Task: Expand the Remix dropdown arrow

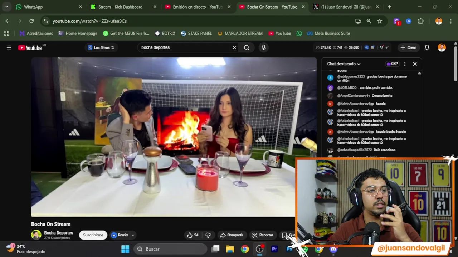Action: point(133,235)
